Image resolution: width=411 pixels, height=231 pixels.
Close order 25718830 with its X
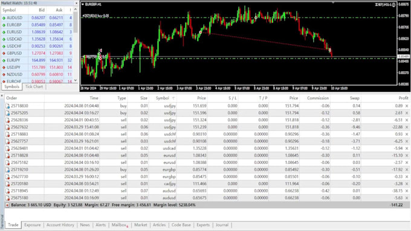407,106
